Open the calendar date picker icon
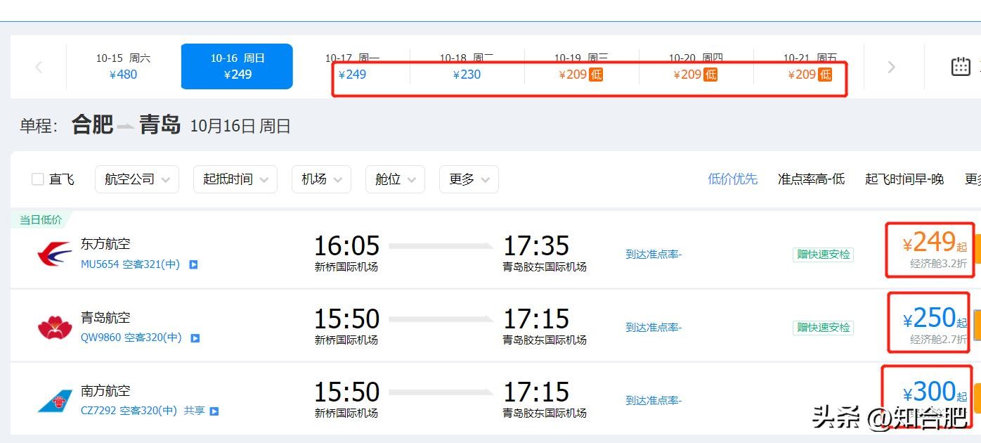 [961, 66]
